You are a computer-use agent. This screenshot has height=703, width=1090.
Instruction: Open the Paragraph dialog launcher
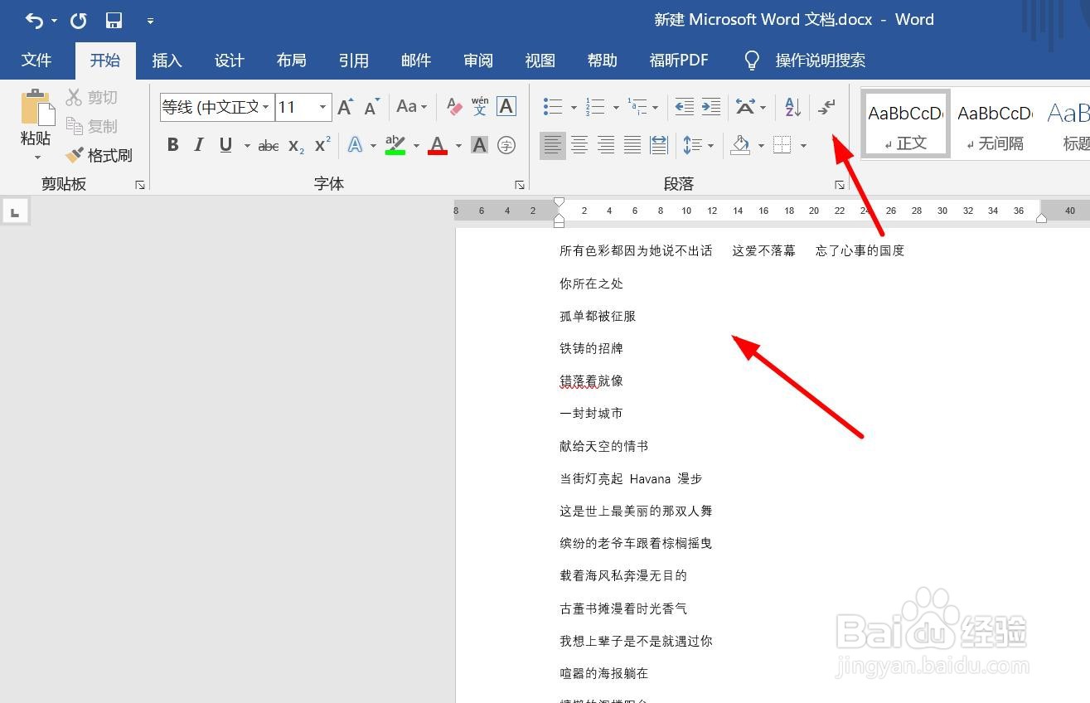(840, 185)
